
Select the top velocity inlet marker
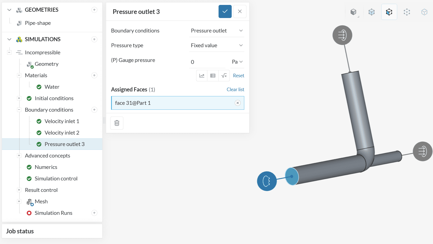point(342,35)
